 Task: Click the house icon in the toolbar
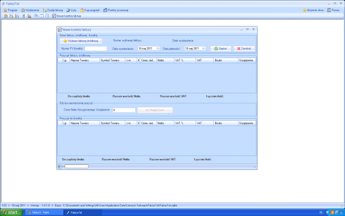tap(6, 16)
